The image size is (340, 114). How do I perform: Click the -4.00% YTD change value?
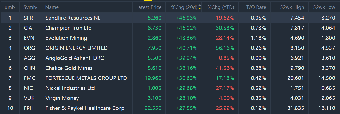click(226, 98)
